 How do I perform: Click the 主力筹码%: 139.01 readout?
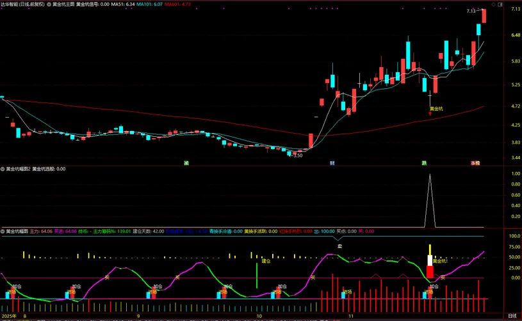(112, 231)
